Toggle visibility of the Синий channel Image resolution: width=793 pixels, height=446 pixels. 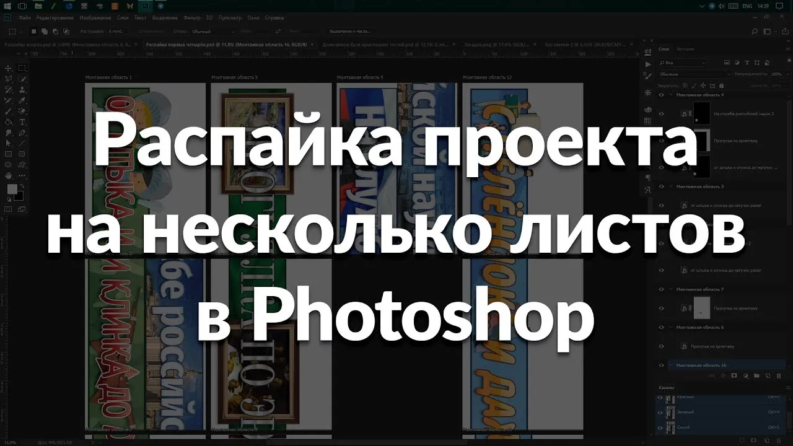(x=660, y=427)
